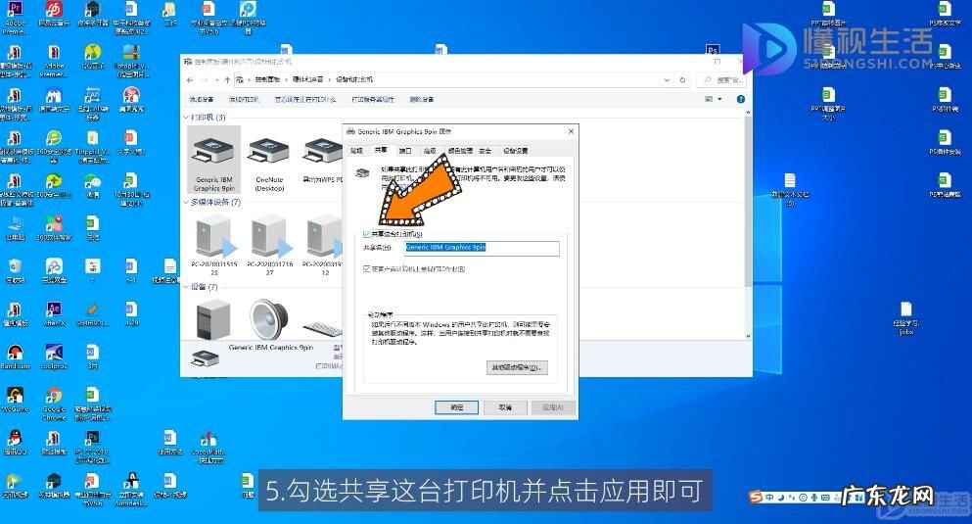Open 360 Software Manager desktop shortcut
Image resolution: width=972 pixels, height=524 pixels.
coord(54,228)
